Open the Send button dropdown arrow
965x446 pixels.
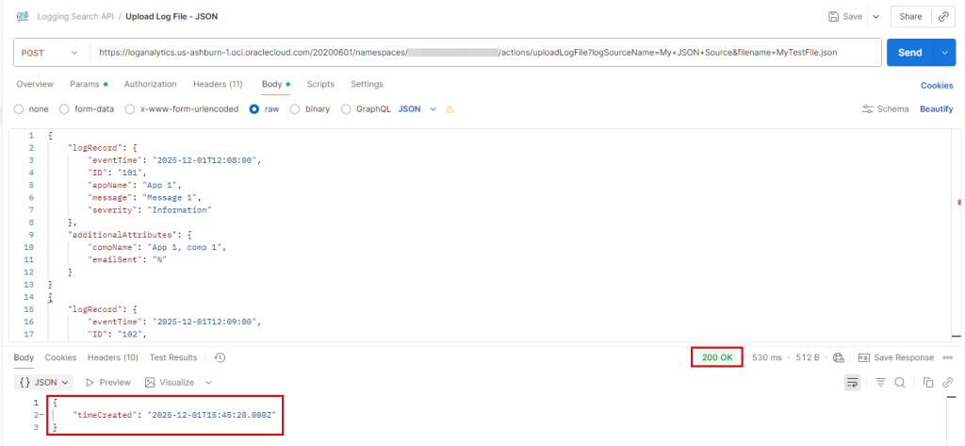(945, 53)
